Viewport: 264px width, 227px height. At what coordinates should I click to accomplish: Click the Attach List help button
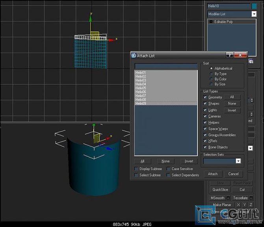coord(229,55)
